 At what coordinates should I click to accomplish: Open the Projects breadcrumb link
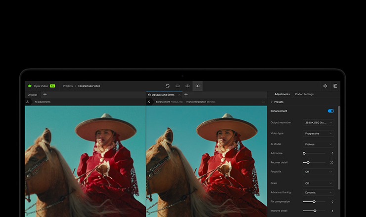[x=68, y=86]
